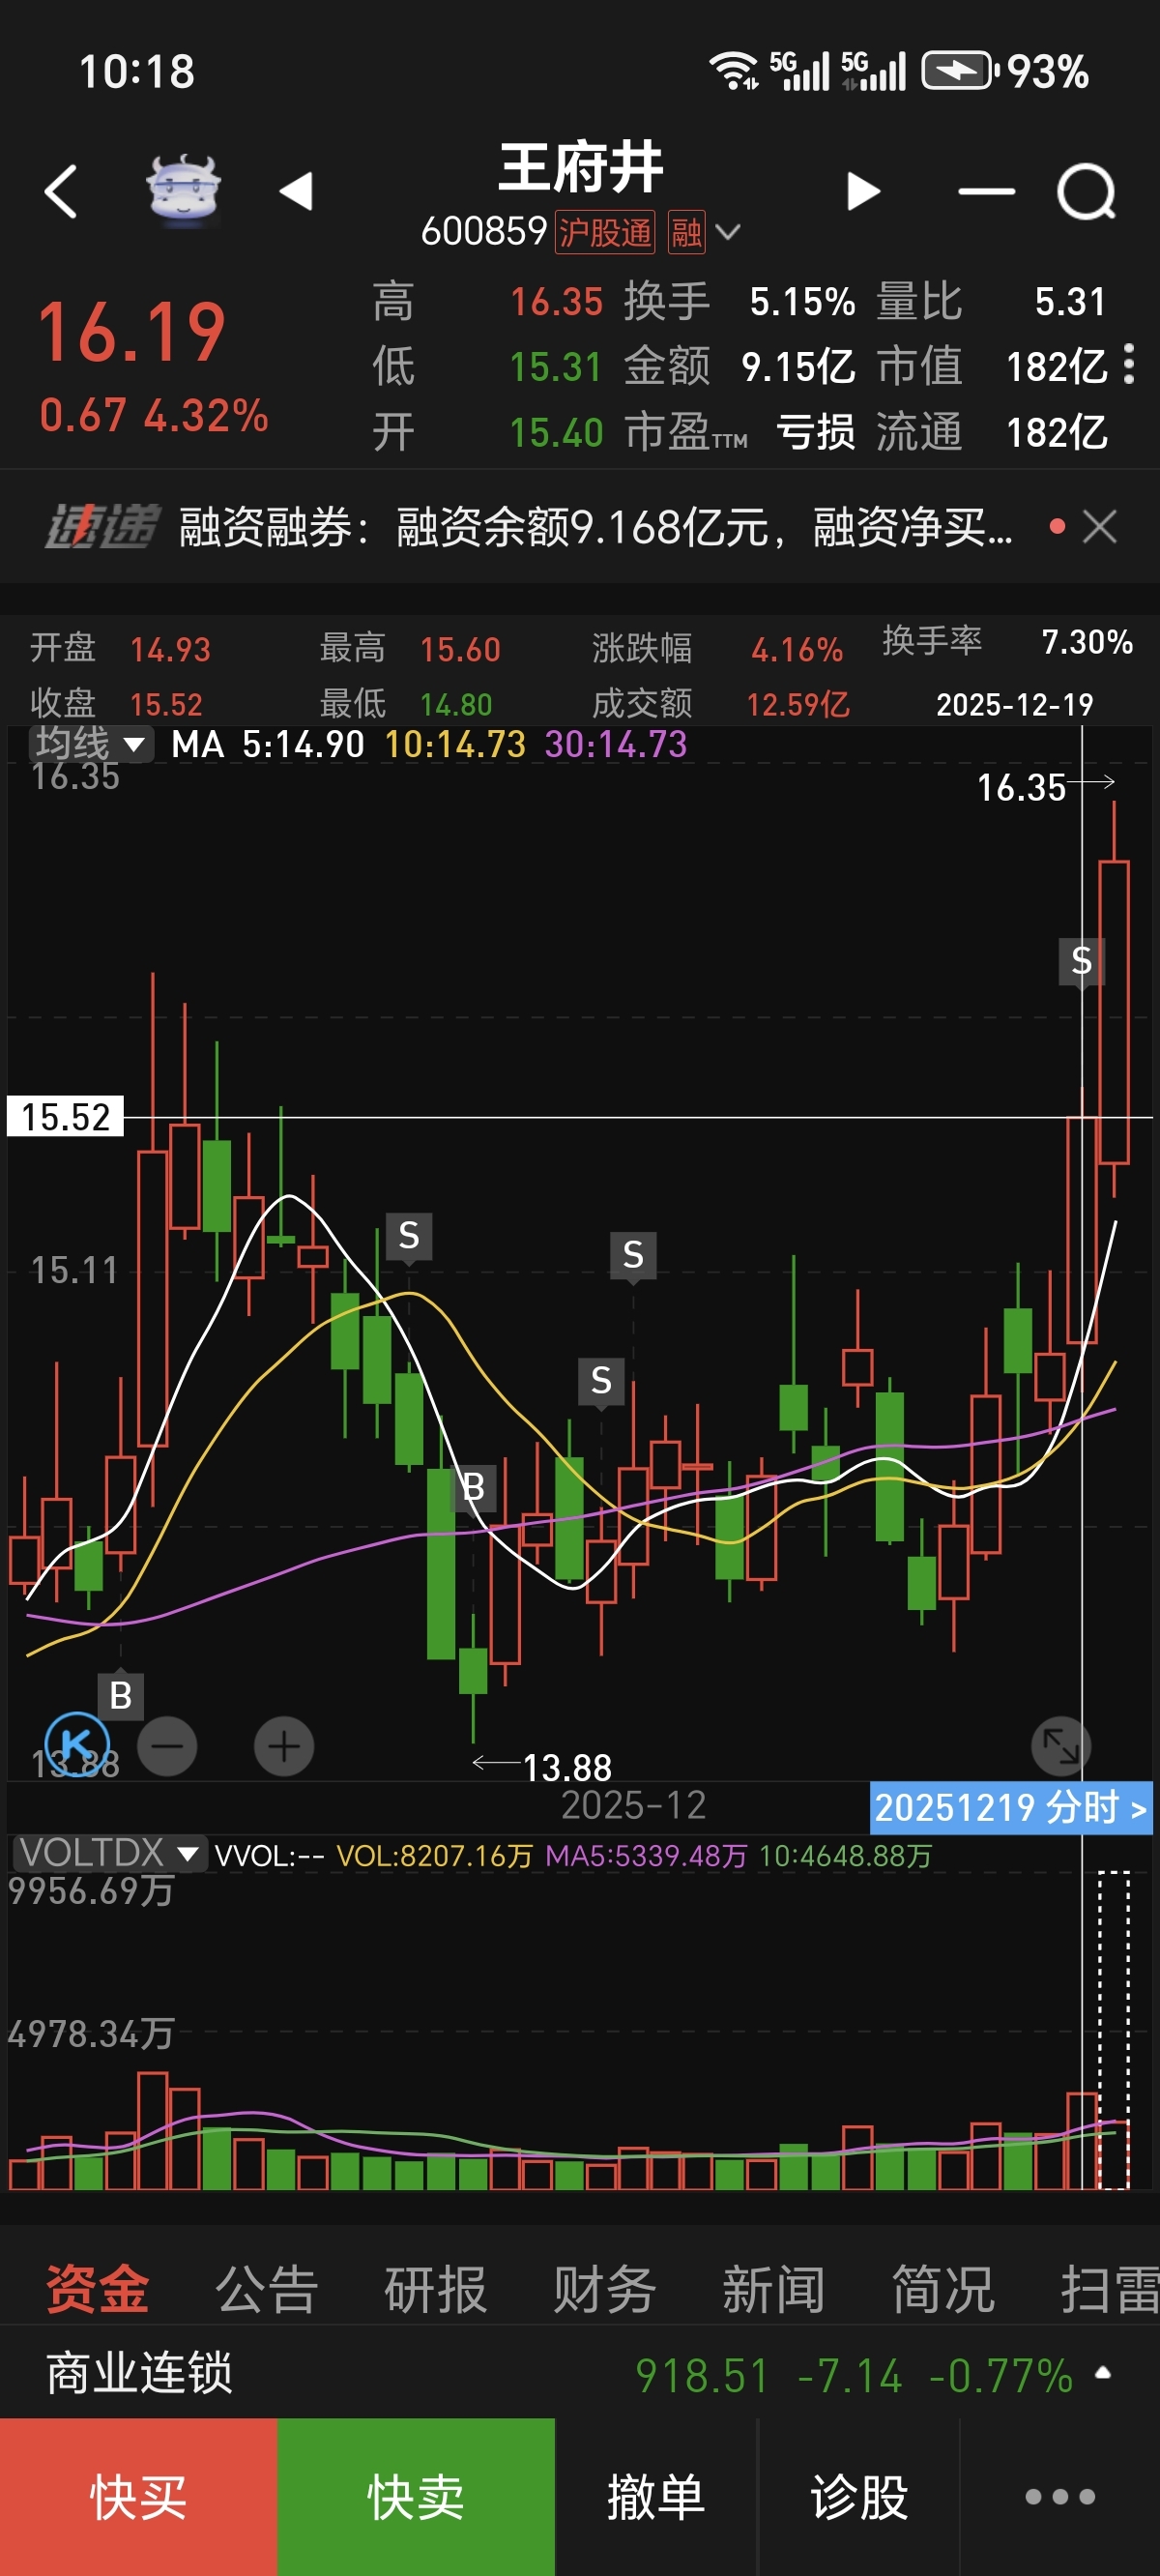Tap the MA5:5339.48万 volume value
Screen dimensions: 1160x2576
click(x=646, y=1856)
